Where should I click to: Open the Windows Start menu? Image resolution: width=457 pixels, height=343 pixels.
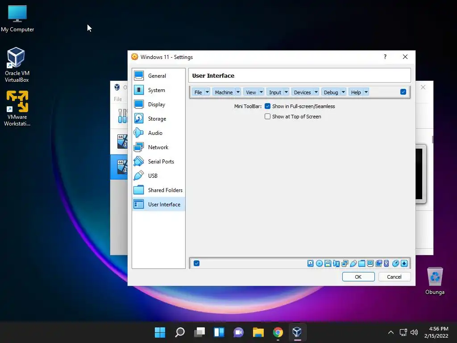160,332
